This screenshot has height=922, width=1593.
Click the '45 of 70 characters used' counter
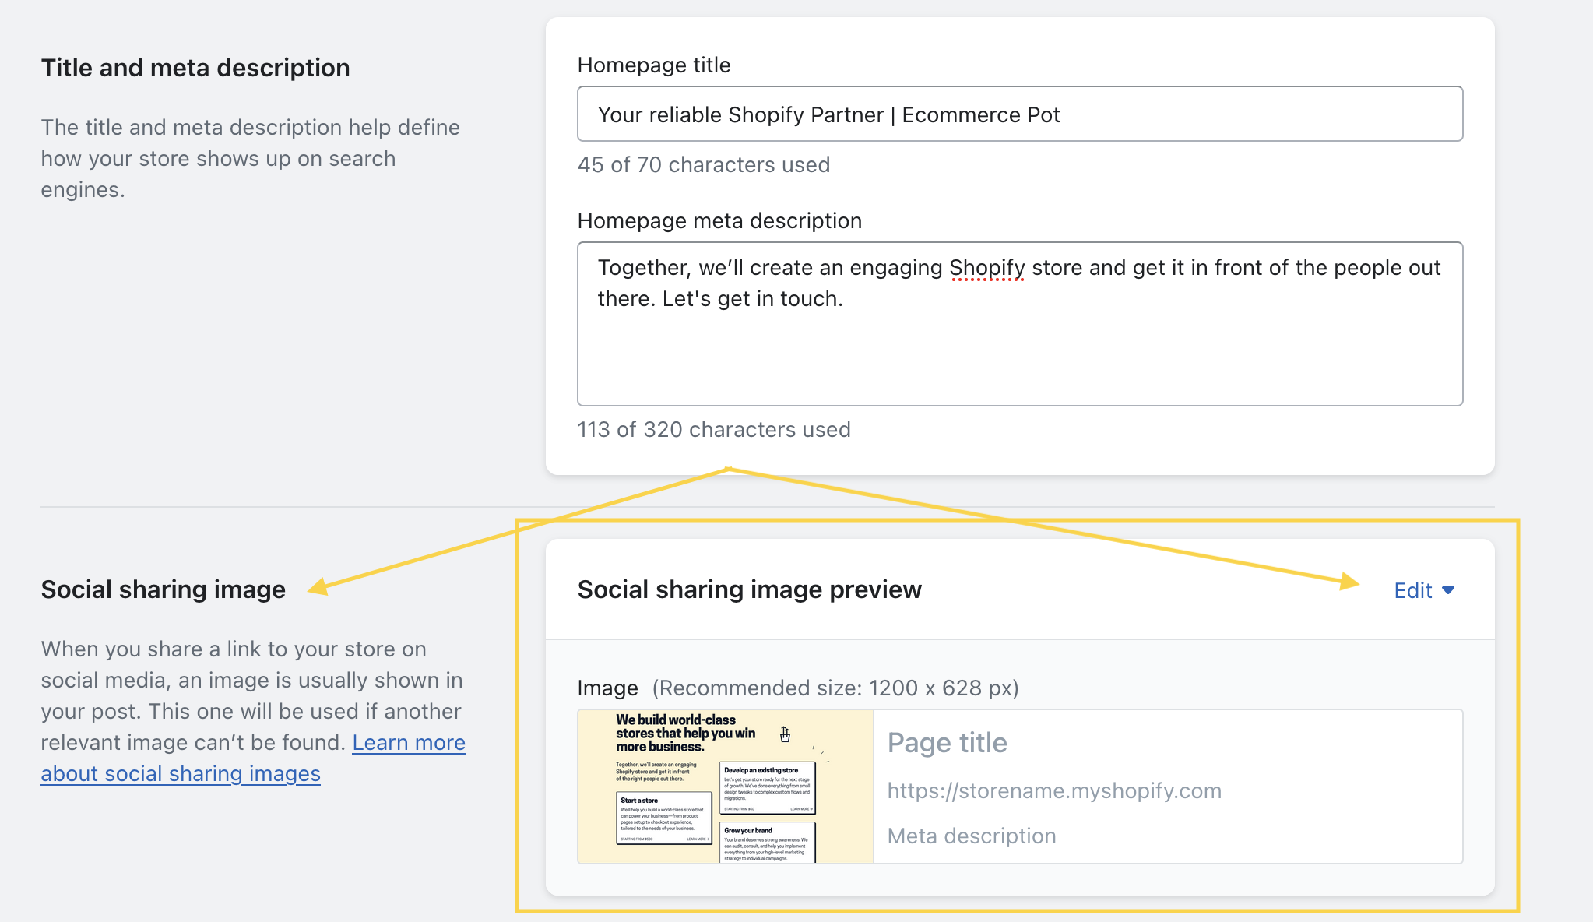703,165
